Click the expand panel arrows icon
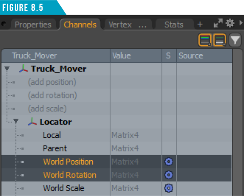Image resolution: width=244 pixels, height=196 pixels. pos(218,23)
